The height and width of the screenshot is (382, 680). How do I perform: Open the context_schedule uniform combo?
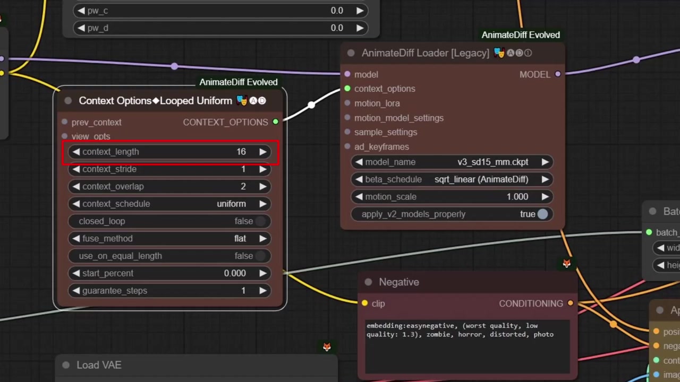coord(169,204)
